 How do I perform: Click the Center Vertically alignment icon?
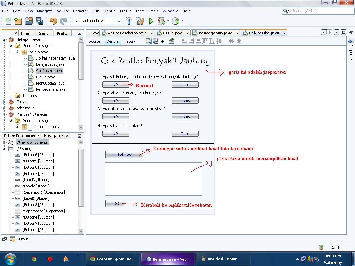tap(219, 41)
